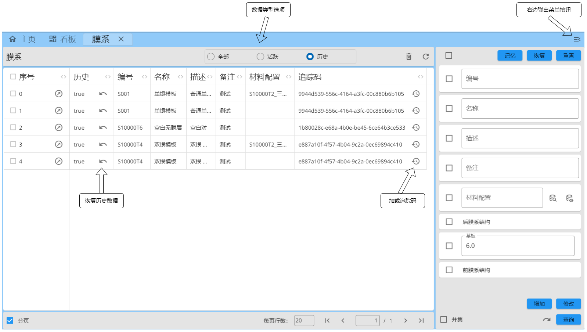This screenshot has width=587, height=332.
Task: Select the 活跃 radio option
Action: [x=260, y=57]
